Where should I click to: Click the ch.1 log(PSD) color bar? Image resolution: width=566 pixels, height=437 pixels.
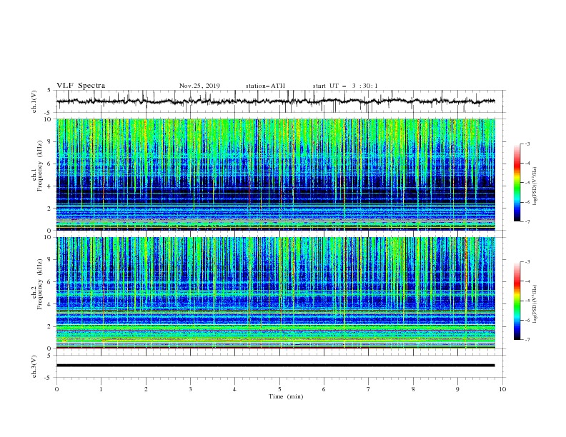(517, 183)
